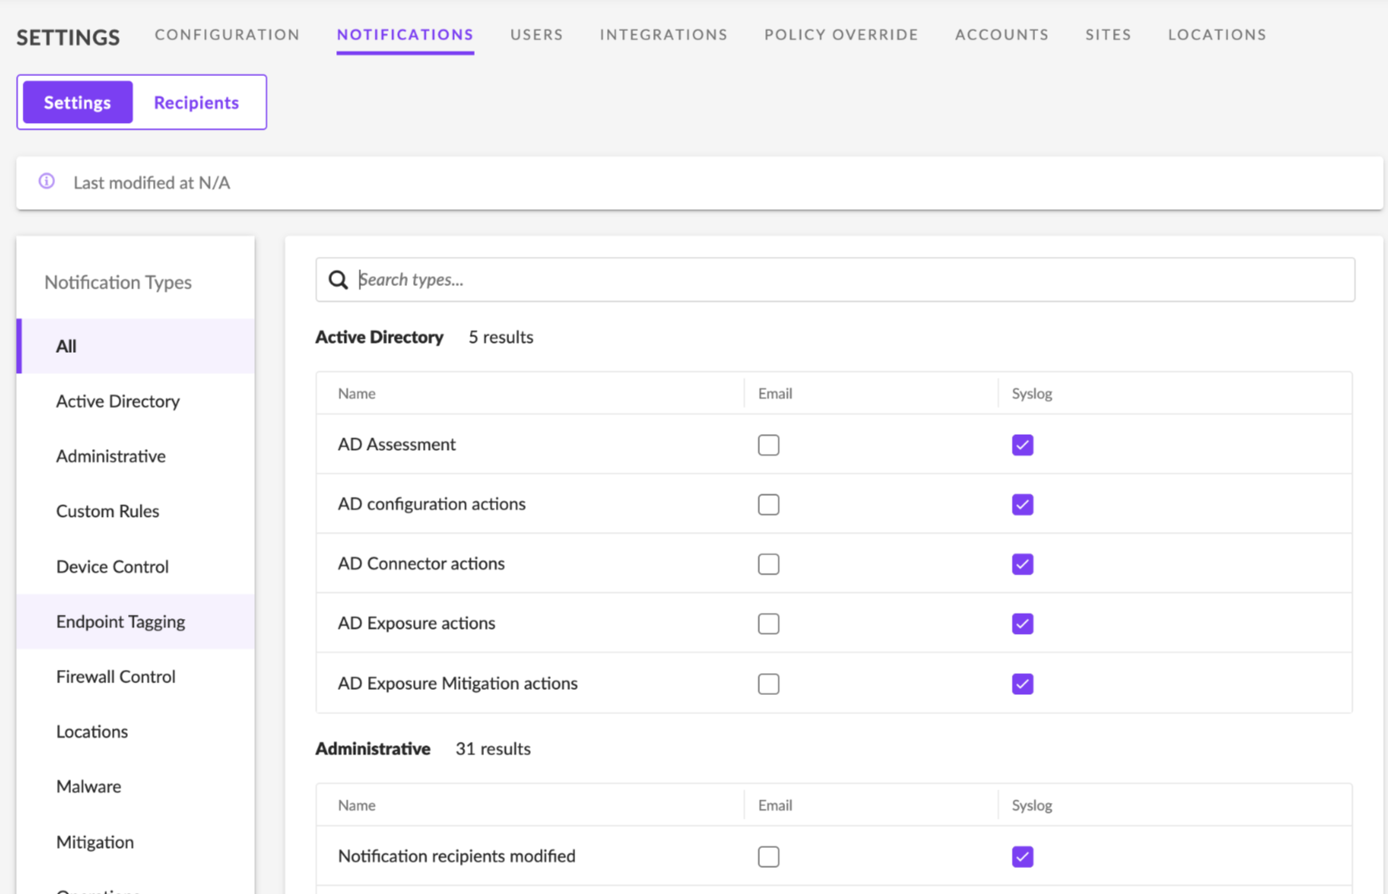Viewport: 1388px width, 894px height.
Task: Choose Device Control from the sidebar
Action: [x=112, y=566]
